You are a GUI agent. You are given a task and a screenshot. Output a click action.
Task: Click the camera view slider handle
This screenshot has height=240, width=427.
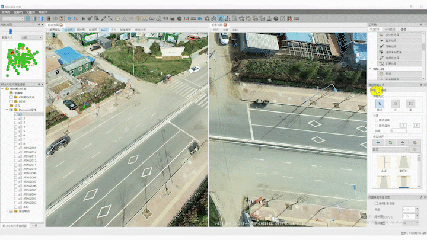coord(11,31)
